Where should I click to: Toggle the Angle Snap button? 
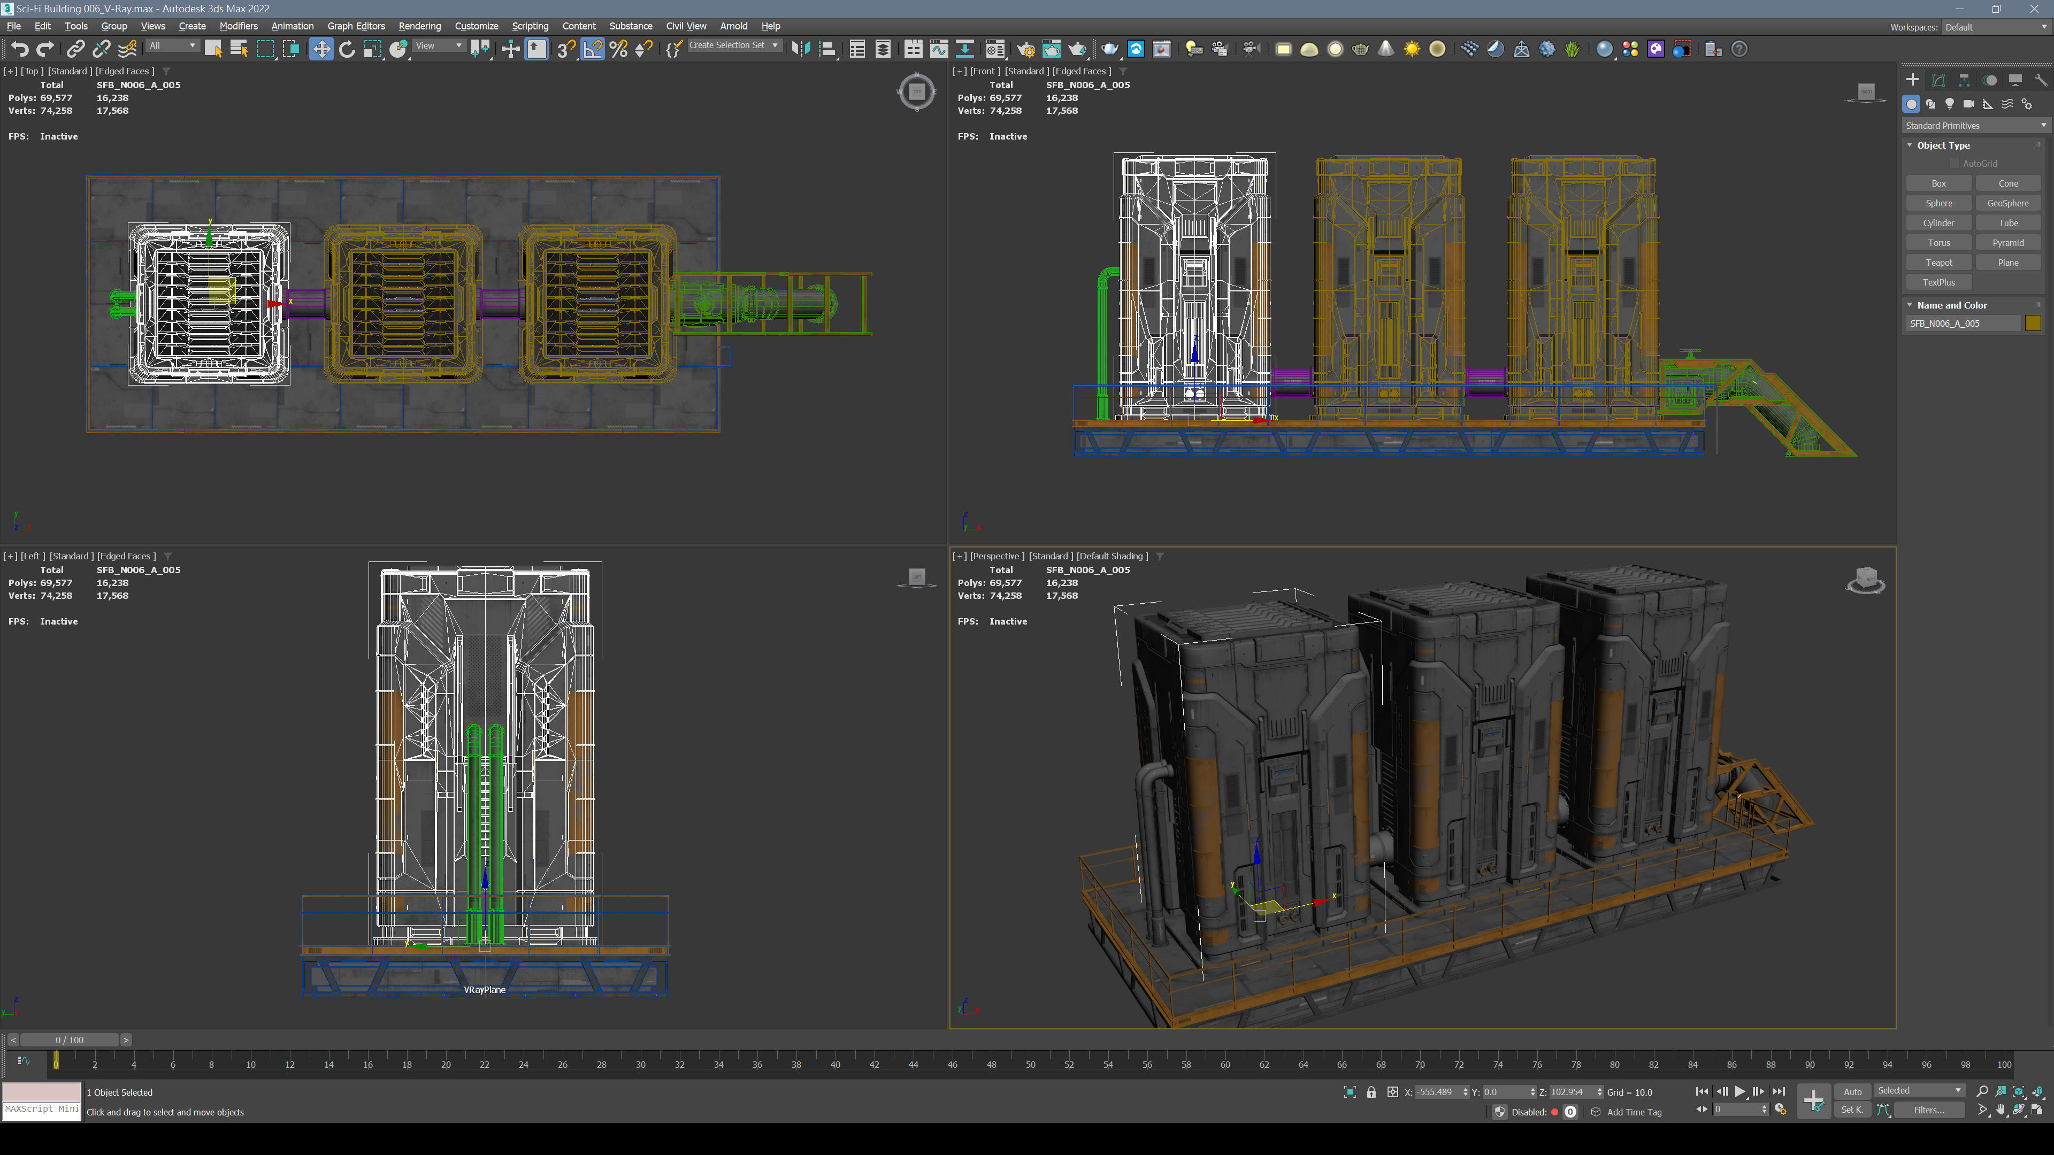pos(593,49)
